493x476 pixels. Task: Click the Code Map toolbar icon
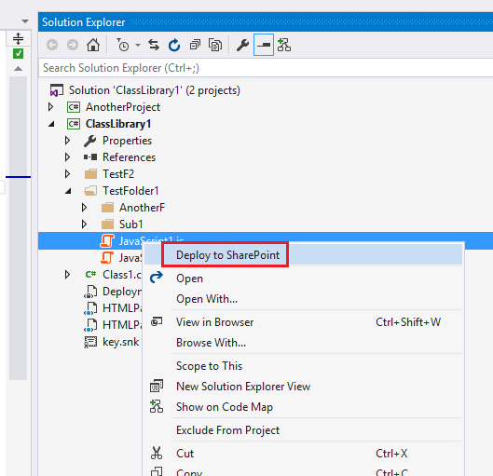pyautogui.click(x=284, y=45)
